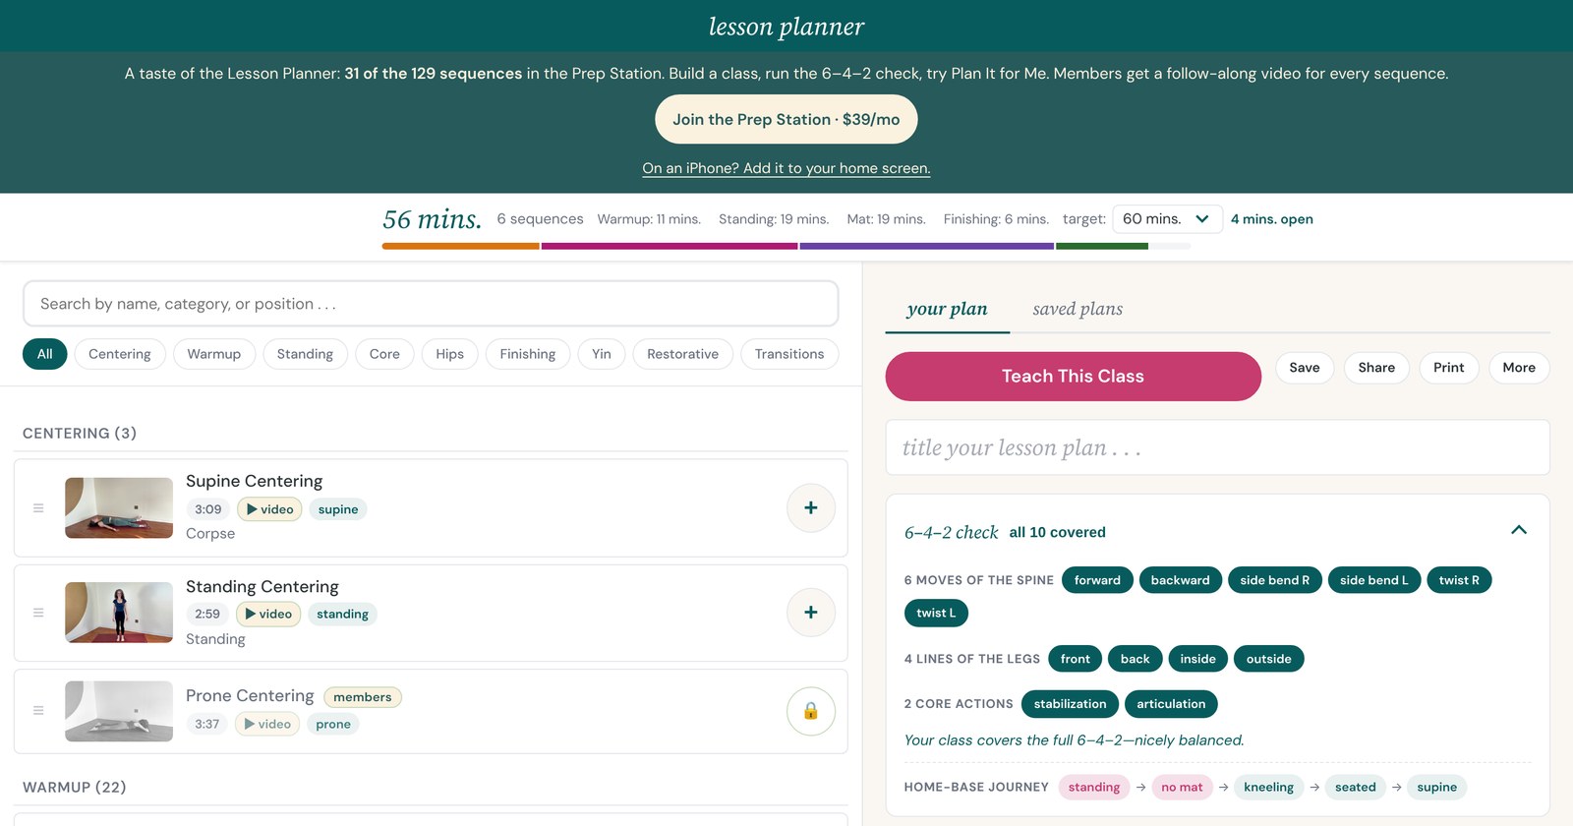Screen dimensions: 1573x826
Task: Open the target duration dropdown
Action: (x=1167, y=219)
